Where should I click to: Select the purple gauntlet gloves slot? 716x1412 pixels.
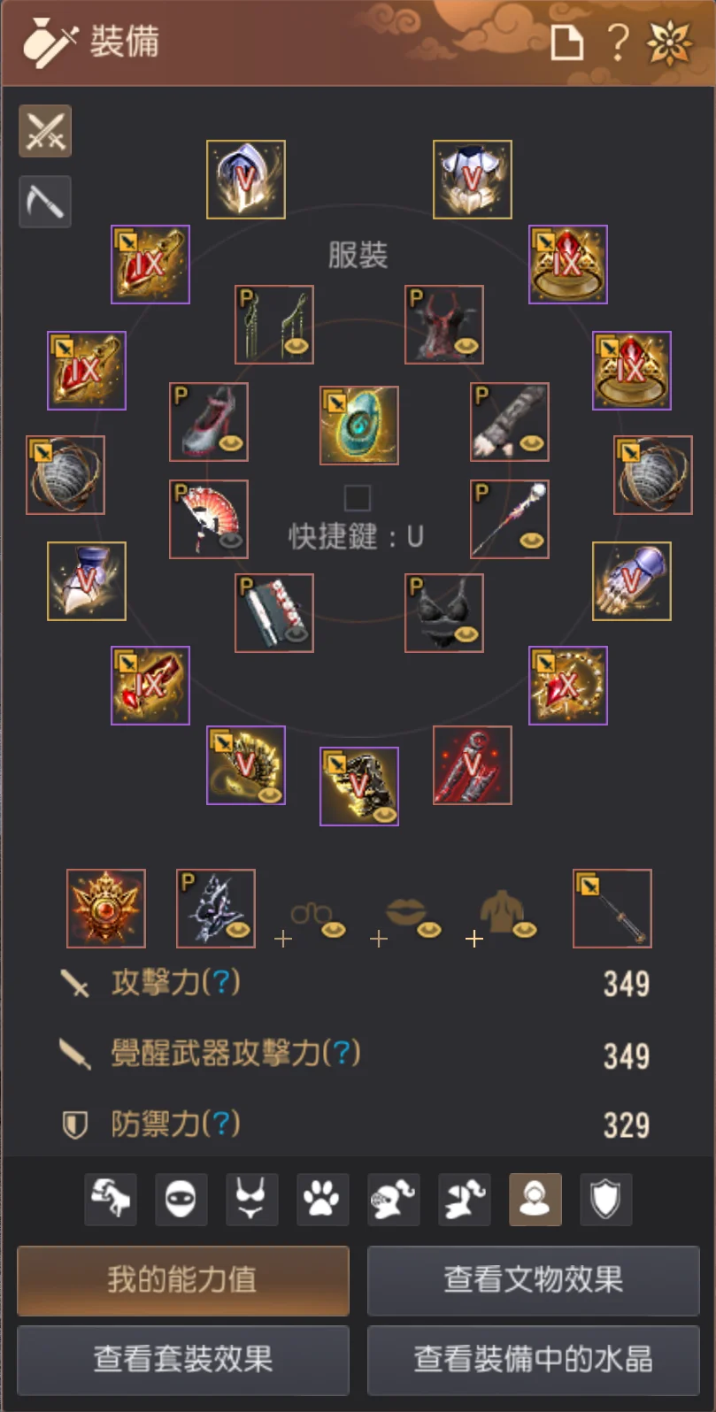(x=632, y=581)
